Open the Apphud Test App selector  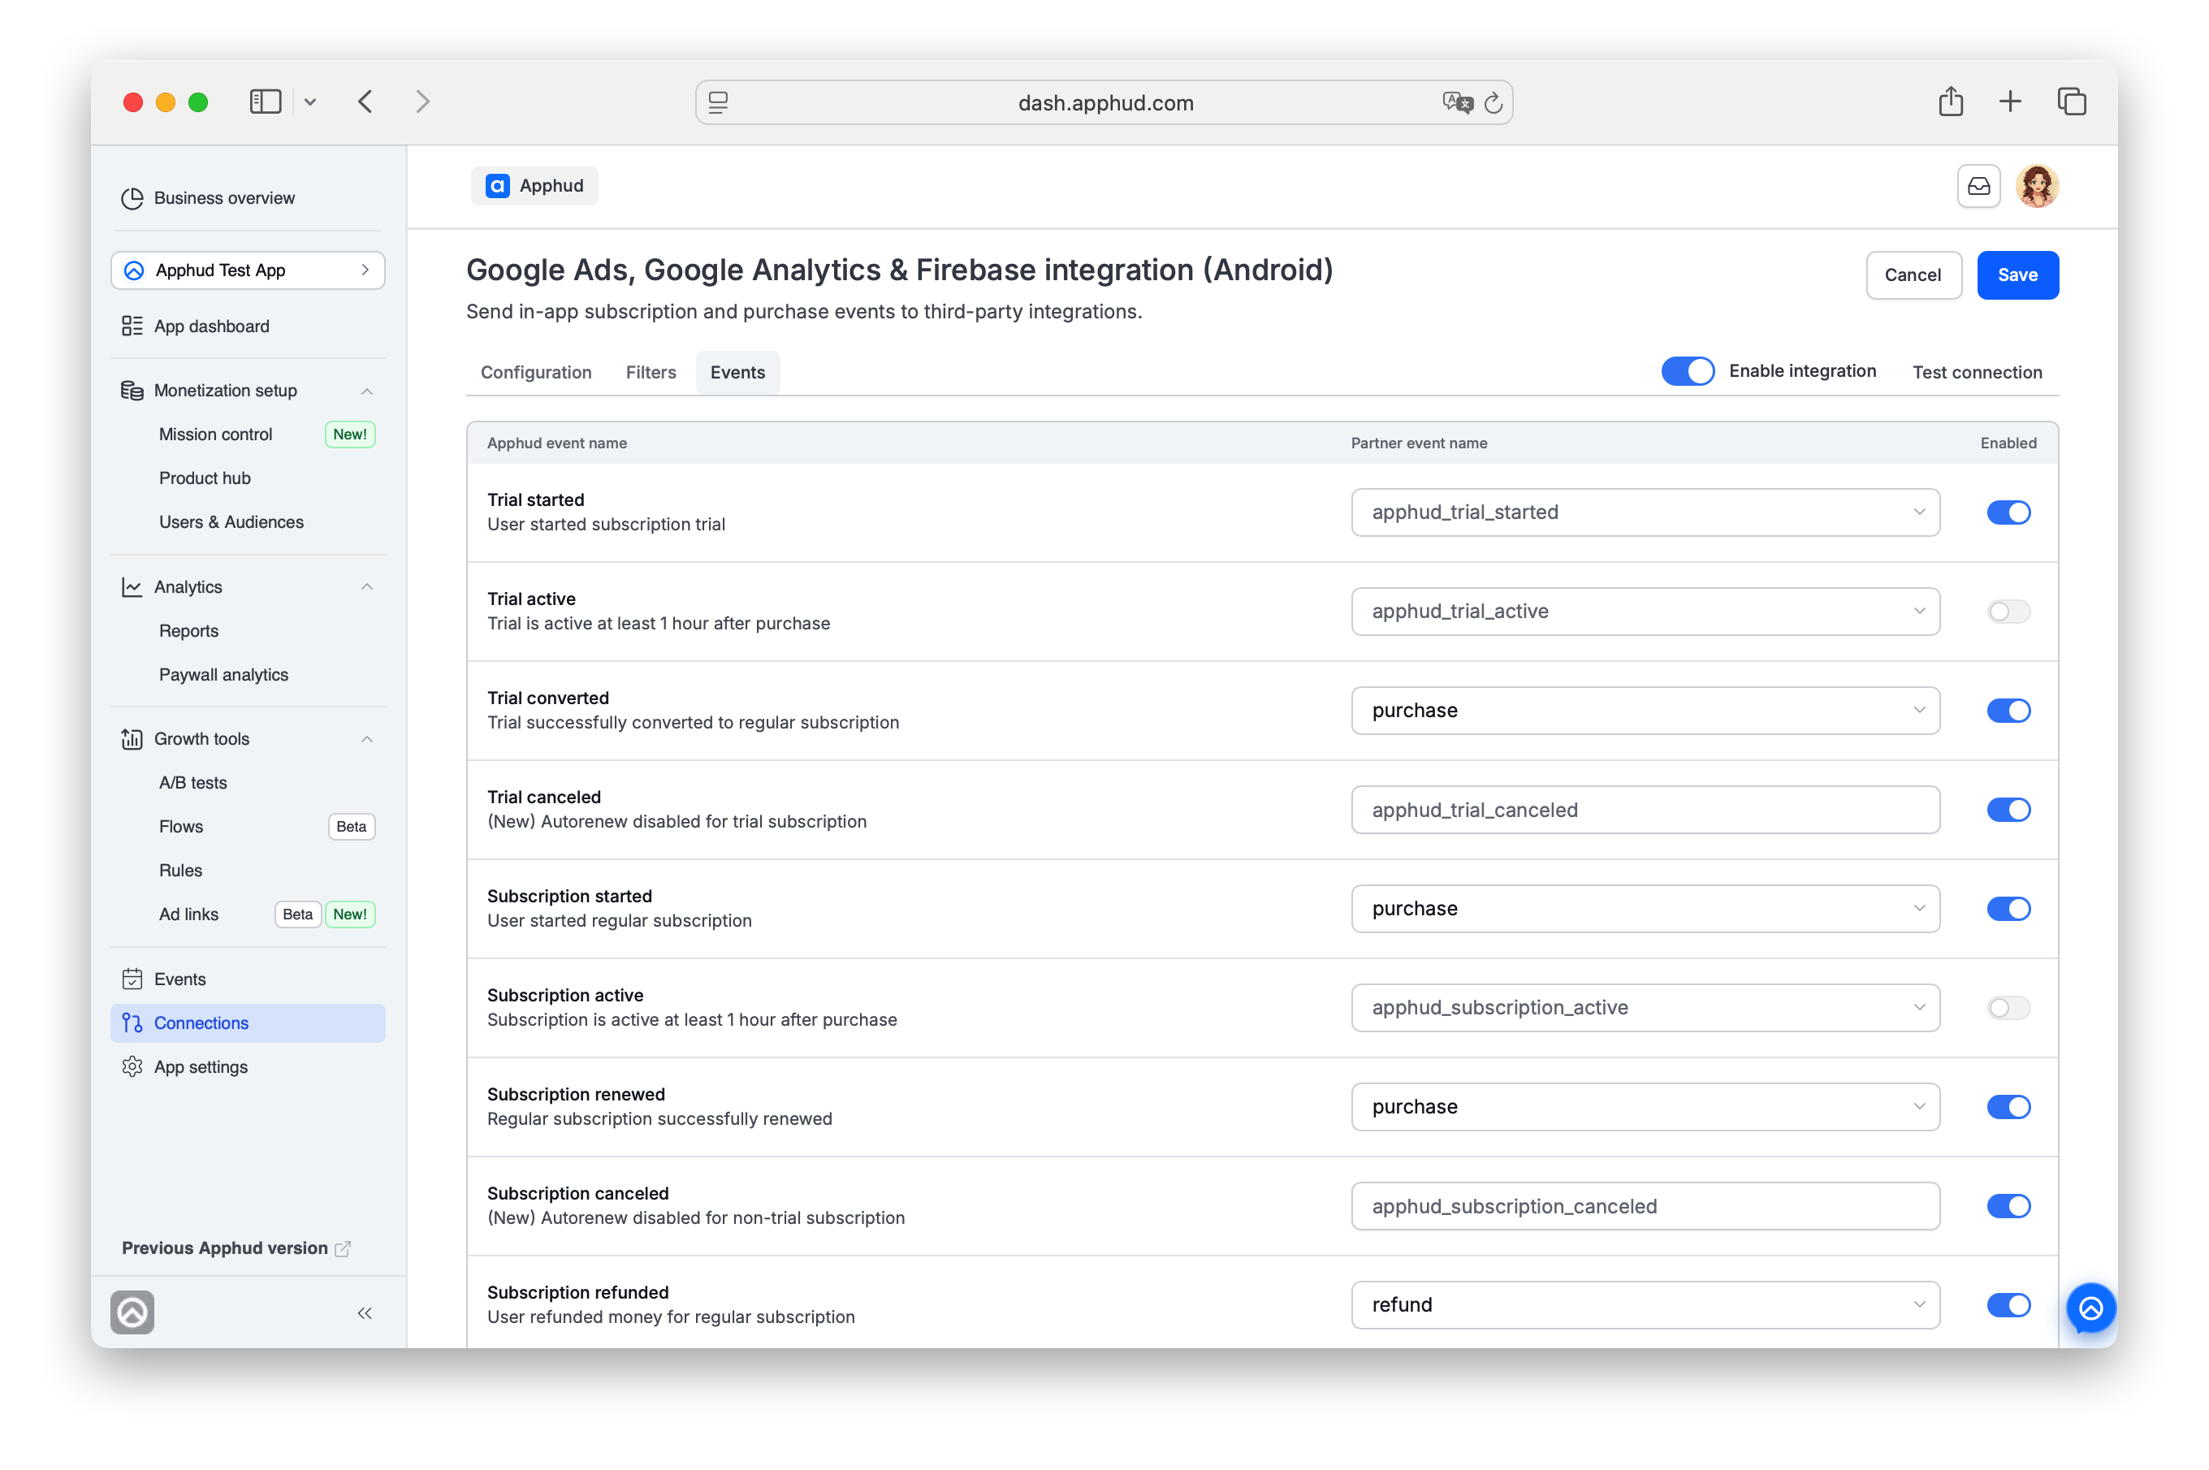click(x=248, y=270)
